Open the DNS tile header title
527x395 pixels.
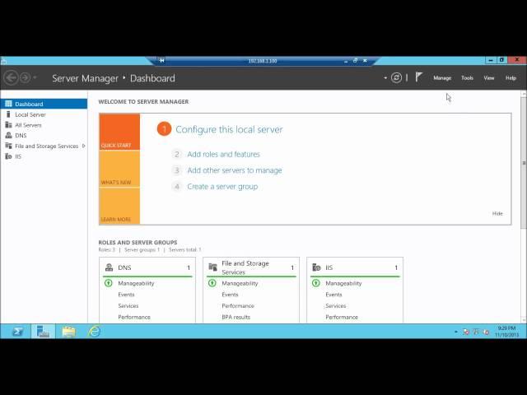pos(124,267)
